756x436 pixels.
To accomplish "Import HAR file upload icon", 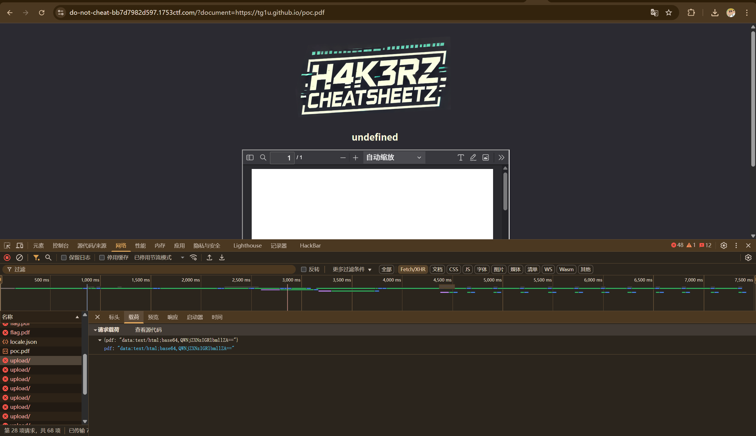I will click(x=209, y=258).
